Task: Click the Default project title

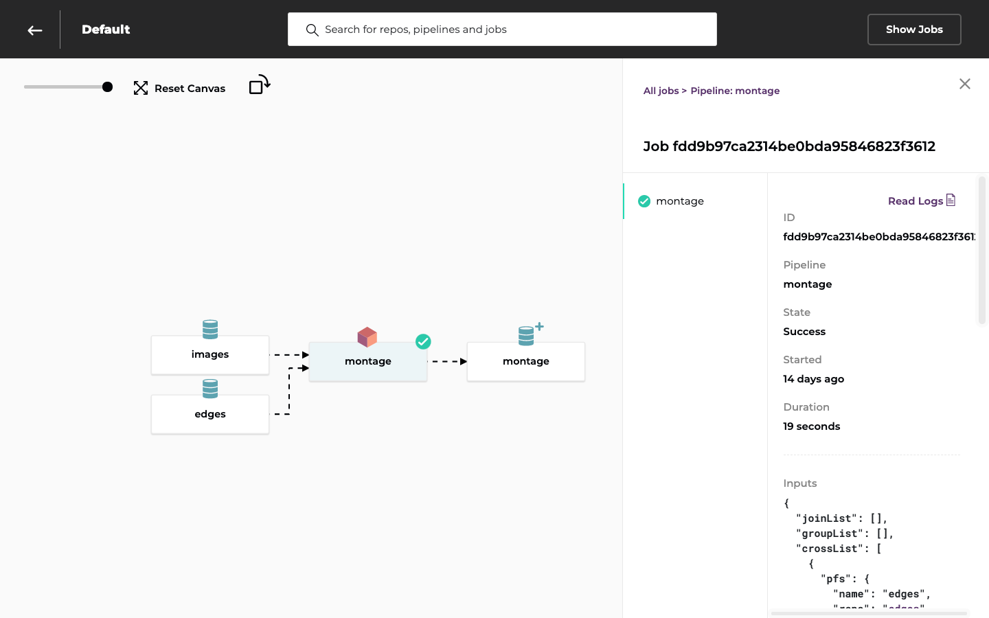Action: point(106,30)
